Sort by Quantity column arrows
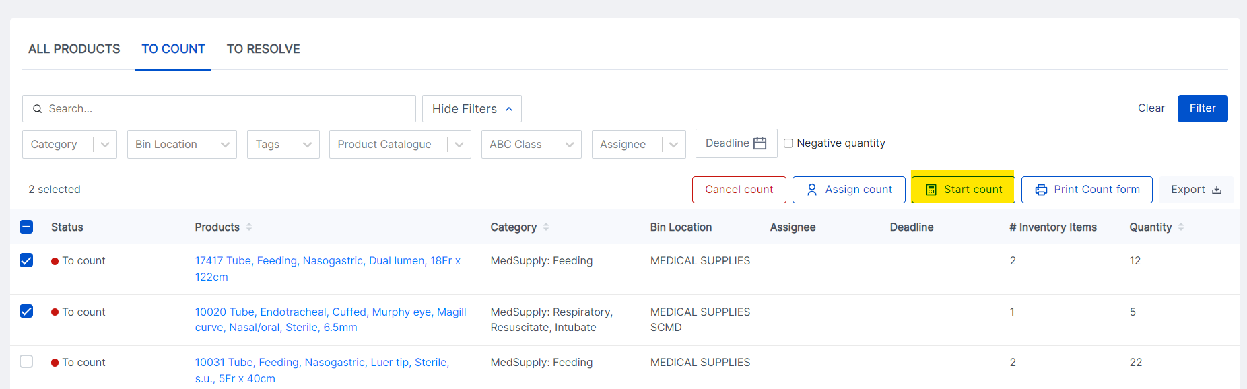Image resolution: width=1247 pixels, height=389 pixels. tap(1181, 227)
